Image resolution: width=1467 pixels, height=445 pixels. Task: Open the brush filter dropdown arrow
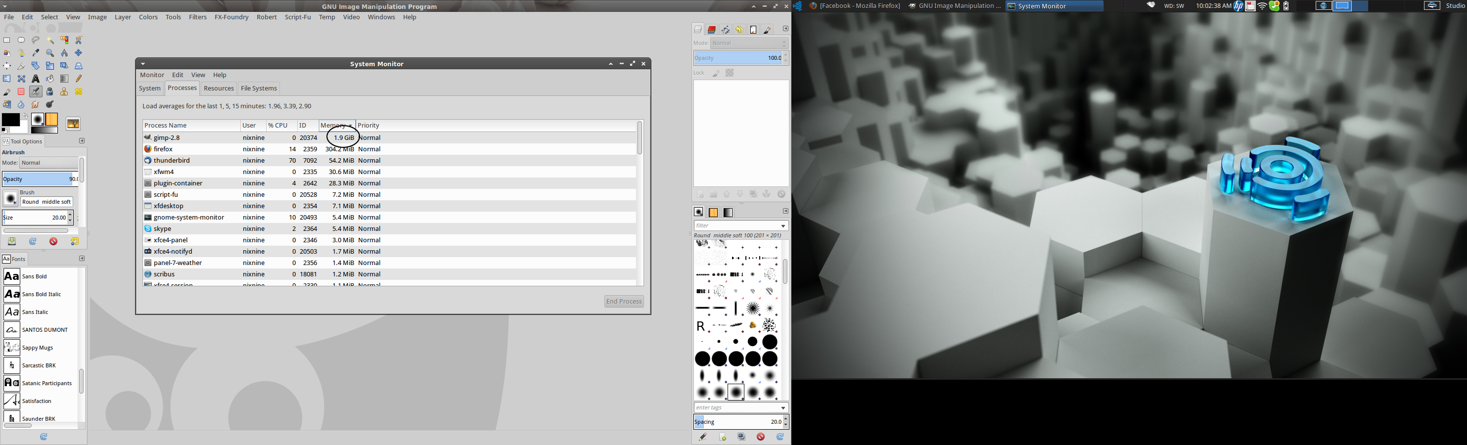click(x=783, y=226)
